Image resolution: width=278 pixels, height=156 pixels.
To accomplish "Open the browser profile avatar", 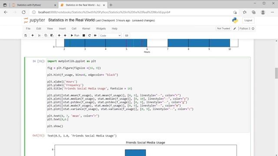I will [263, 12].
